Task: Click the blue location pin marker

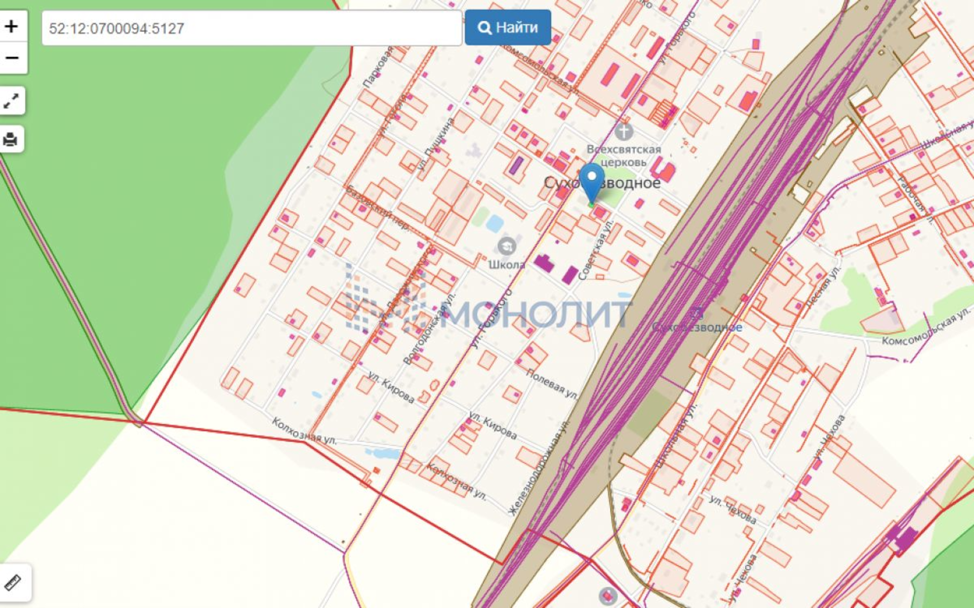Action: pos(592,183)
